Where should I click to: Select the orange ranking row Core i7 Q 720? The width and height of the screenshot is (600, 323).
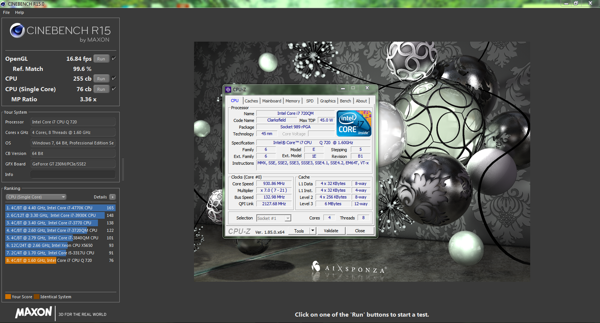60,260
